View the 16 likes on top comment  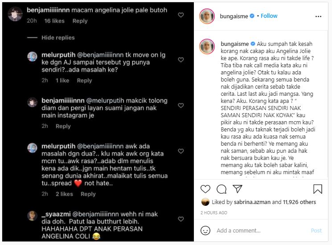pyautogui.click(x=54, y=21)
